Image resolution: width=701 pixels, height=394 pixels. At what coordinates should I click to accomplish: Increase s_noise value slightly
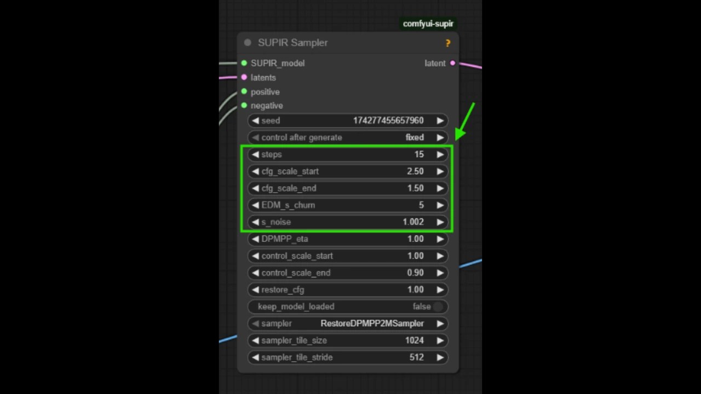440,222
